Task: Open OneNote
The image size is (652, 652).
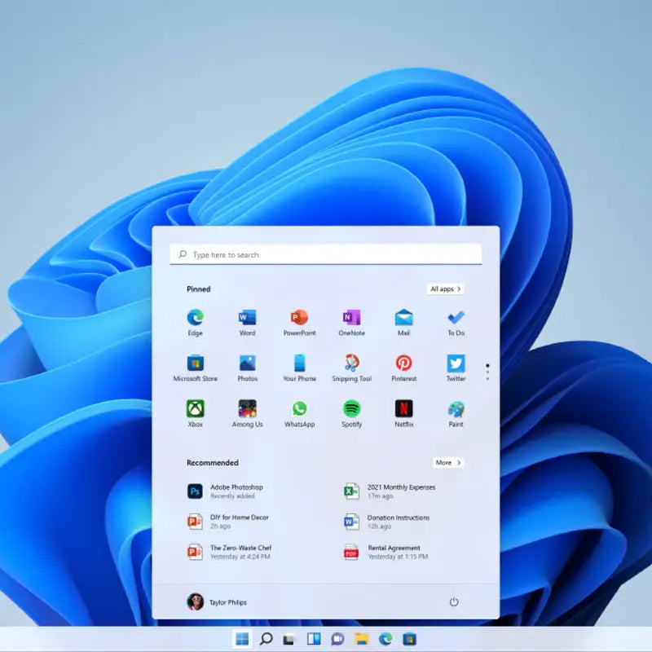Action: (x=351, y=319)
